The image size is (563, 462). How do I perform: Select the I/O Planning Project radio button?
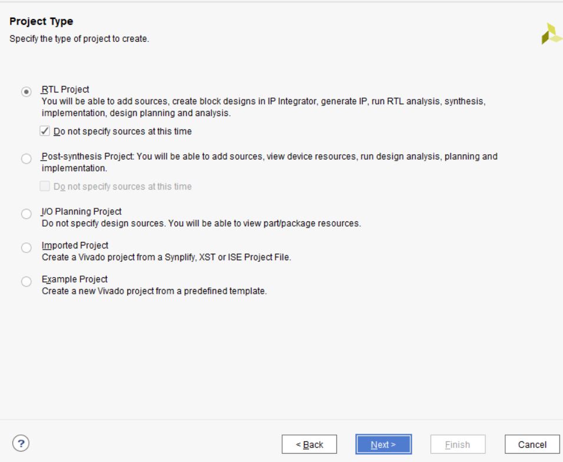tap(26, 214)
